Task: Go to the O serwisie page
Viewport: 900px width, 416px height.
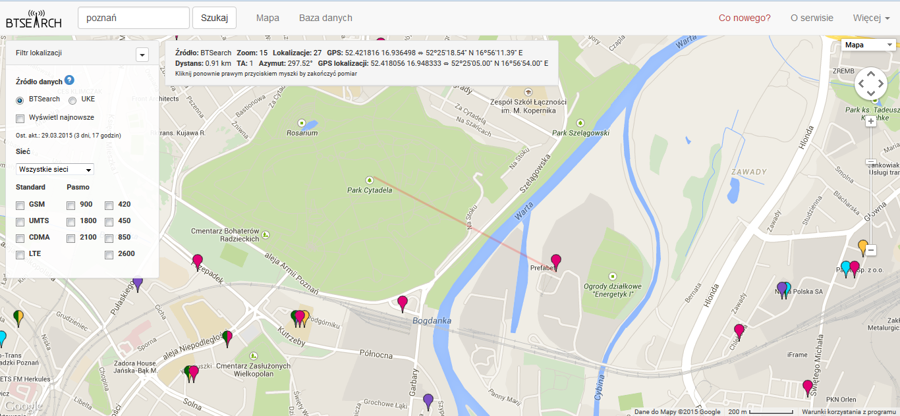Action: 812,18
